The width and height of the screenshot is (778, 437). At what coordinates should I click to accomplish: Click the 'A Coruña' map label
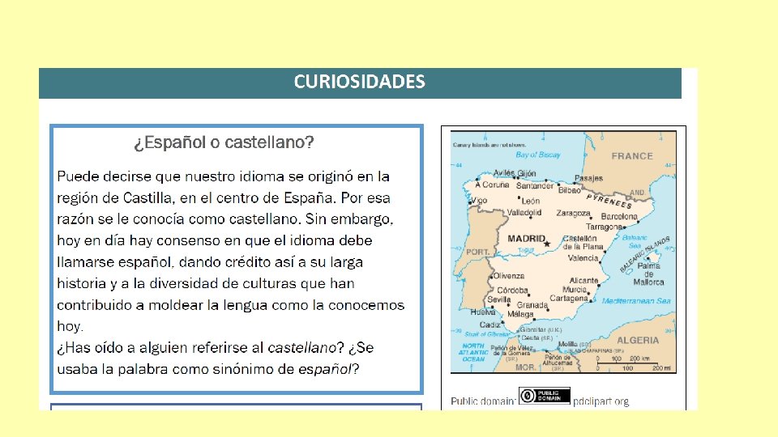492,185
